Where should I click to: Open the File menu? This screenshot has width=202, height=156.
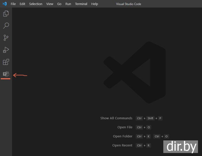[13, 4]
